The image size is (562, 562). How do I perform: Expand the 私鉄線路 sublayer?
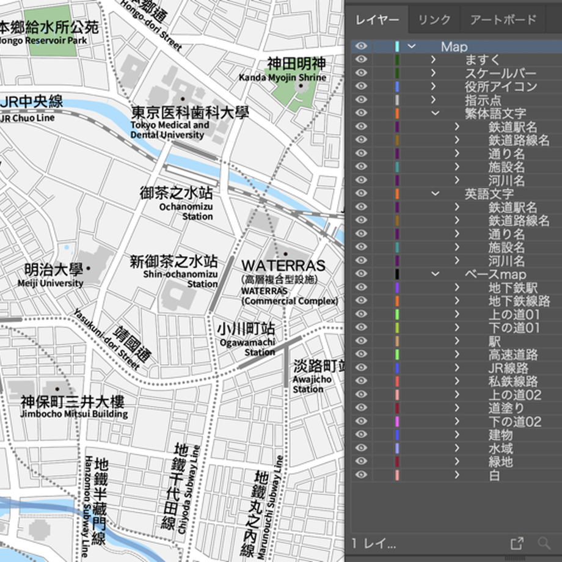[x=457, y=381]
